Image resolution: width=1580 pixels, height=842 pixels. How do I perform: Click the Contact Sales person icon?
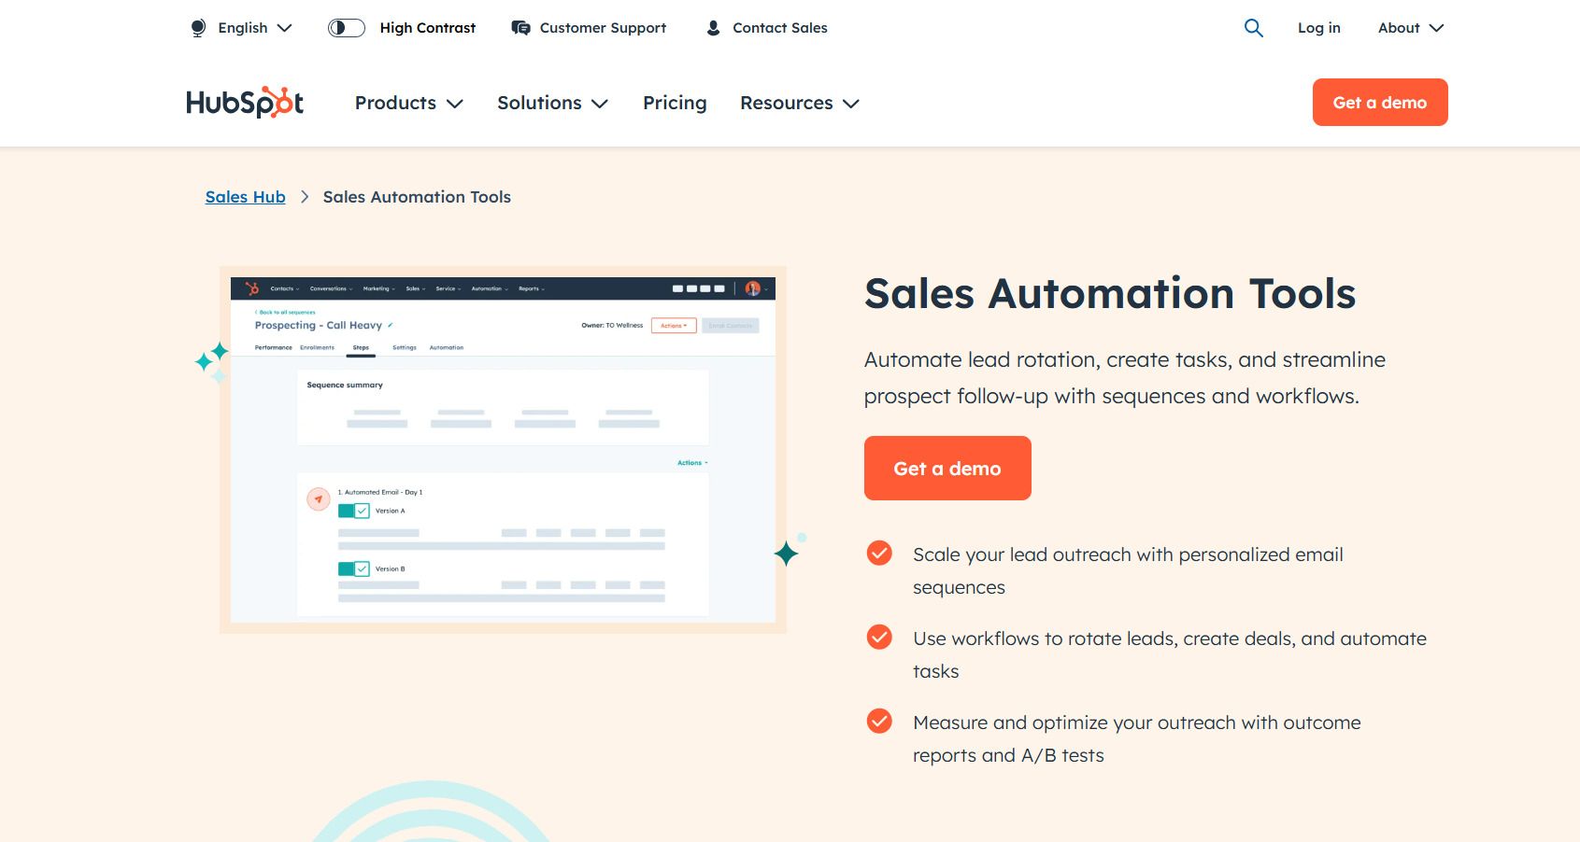713,28
